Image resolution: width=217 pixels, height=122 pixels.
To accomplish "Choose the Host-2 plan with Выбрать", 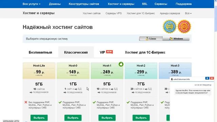I will (x=141, y=118).
